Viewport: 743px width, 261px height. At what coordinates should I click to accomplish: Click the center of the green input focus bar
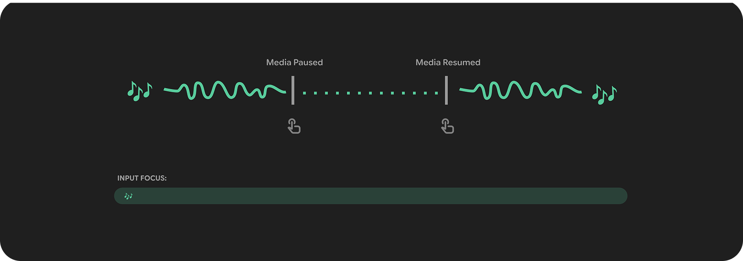[x=371, y=196]
